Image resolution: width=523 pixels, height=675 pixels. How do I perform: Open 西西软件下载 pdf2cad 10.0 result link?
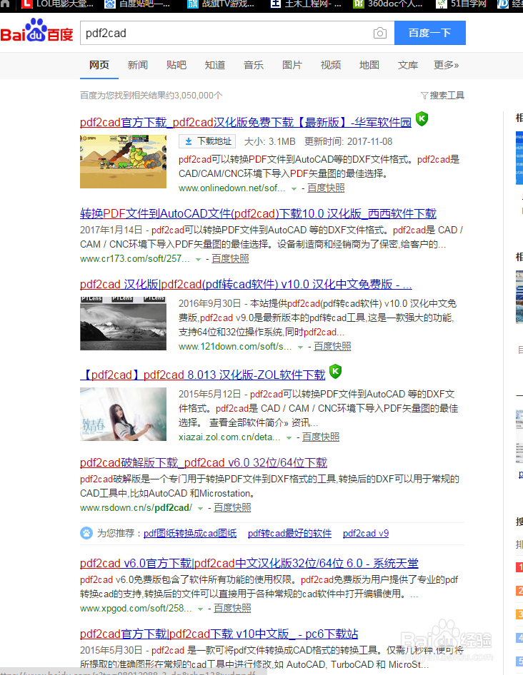258,213
